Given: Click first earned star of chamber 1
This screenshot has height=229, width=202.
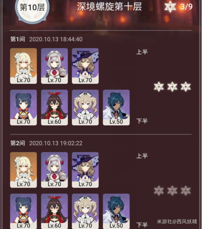Looking at the screenshot, I should coord(159,87).
